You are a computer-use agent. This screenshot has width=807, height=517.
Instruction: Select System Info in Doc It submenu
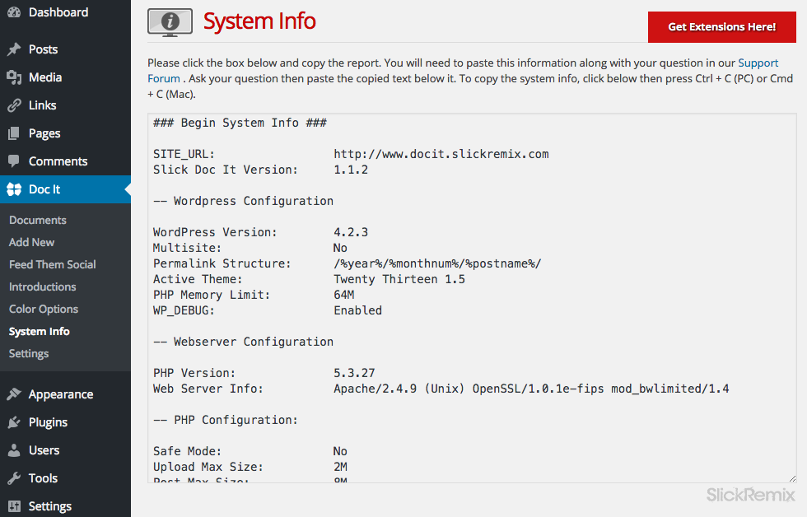[40, 331]
